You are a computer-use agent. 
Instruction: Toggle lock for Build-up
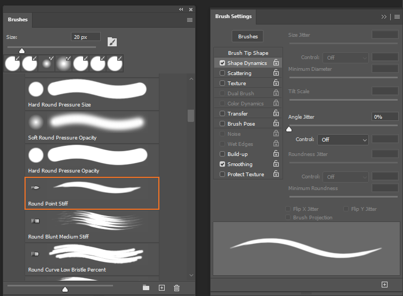tap(276, 153)
